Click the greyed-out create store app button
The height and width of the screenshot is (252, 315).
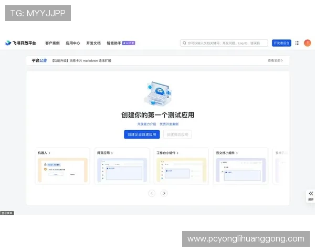pyautogui.click(x=177, y=134)
